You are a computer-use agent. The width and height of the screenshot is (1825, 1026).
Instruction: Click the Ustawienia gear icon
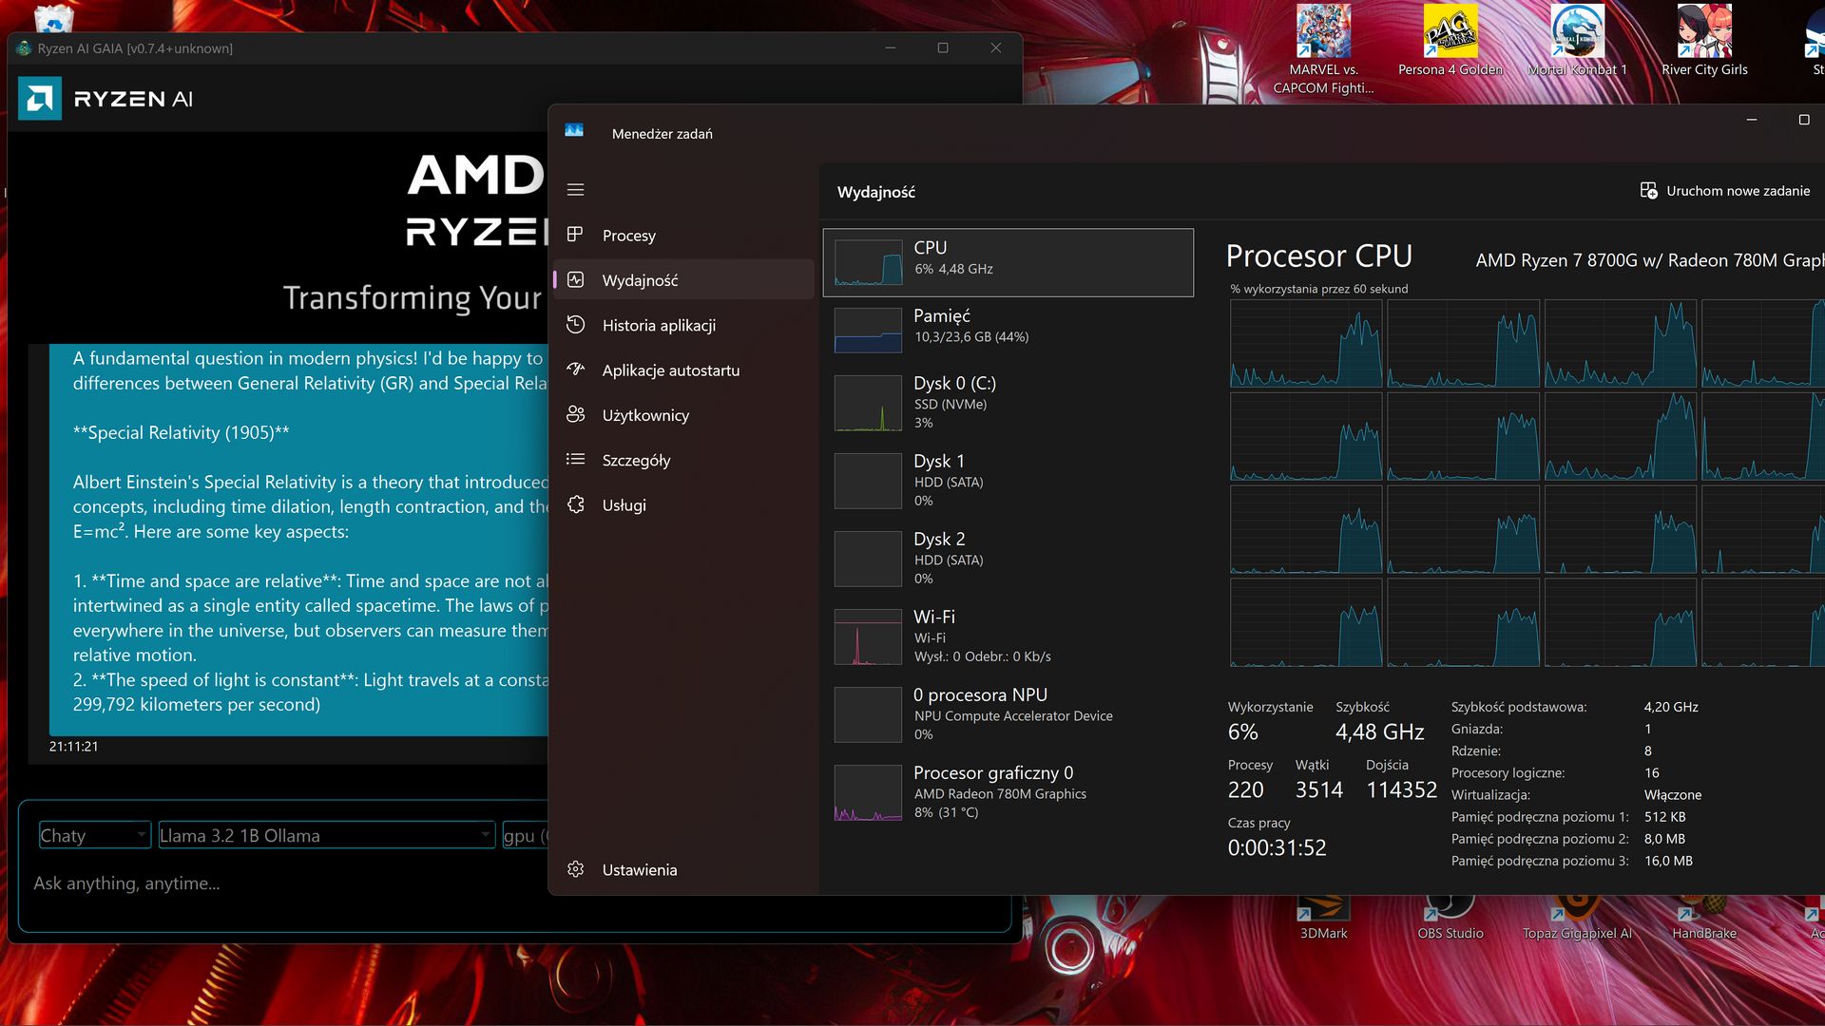575,869
